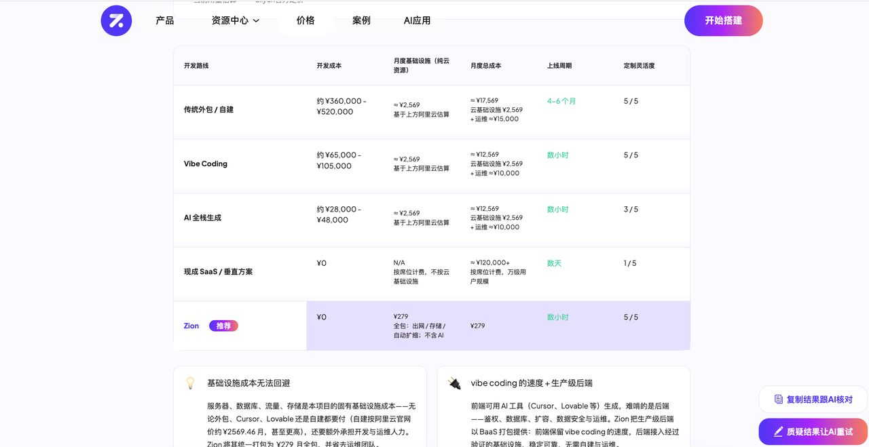Viewport: 869px width, 447px height.
Task: Click the 3 / 5 flexibility rating
Action: 631,210
